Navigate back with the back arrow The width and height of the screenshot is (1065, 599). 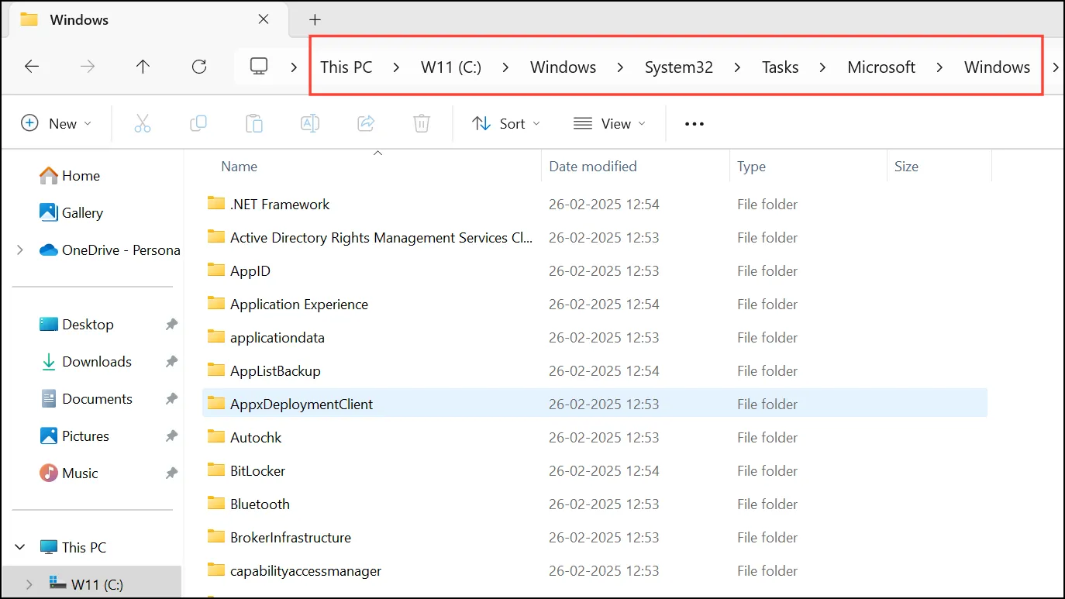tap(32, 67)
